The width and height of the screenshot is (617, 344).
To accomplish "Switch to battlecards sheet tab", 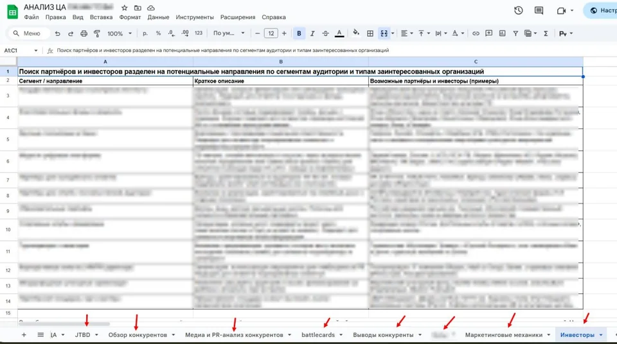I will (x=318, y=335).
